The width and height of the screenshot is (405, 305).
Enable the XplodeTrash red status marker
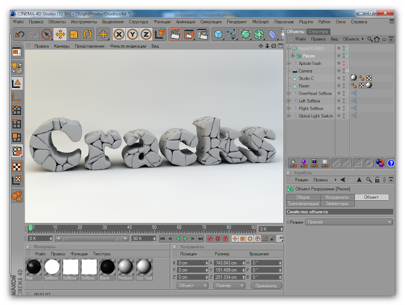point(344,63)
